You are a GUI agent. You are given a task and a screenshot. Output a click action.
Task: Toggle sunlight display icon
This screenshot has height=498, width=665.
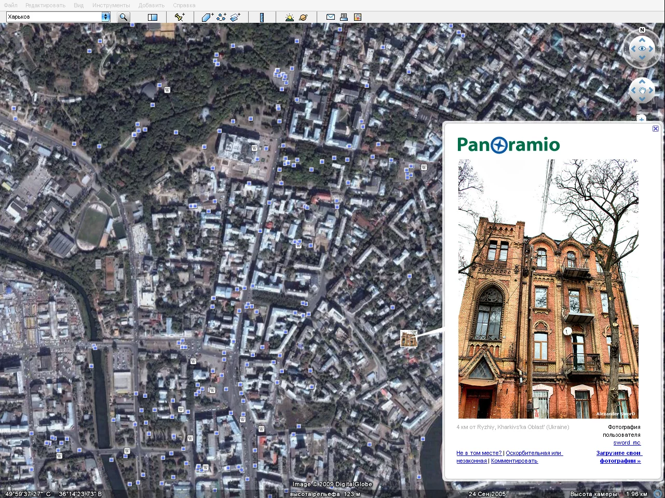290,17
